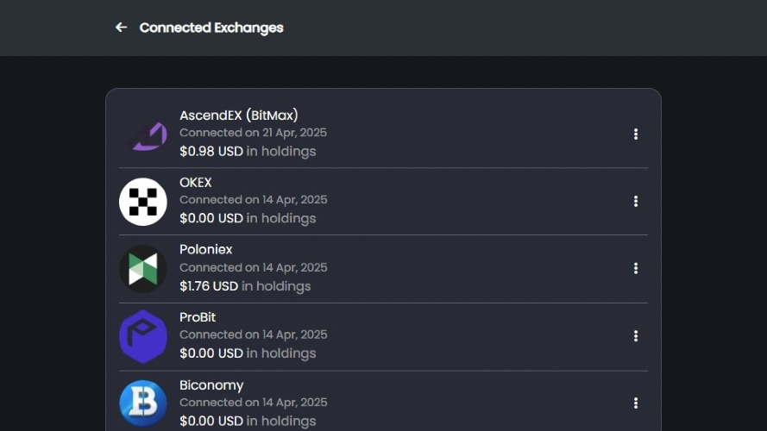Open Poloniex three-dot options menu
This screenshot has width=767, height=431.
coord(635,268)
